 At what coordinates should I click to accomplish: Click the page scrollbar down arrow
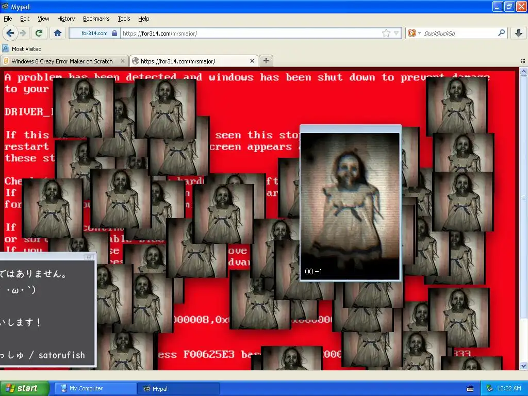(523, 366)
